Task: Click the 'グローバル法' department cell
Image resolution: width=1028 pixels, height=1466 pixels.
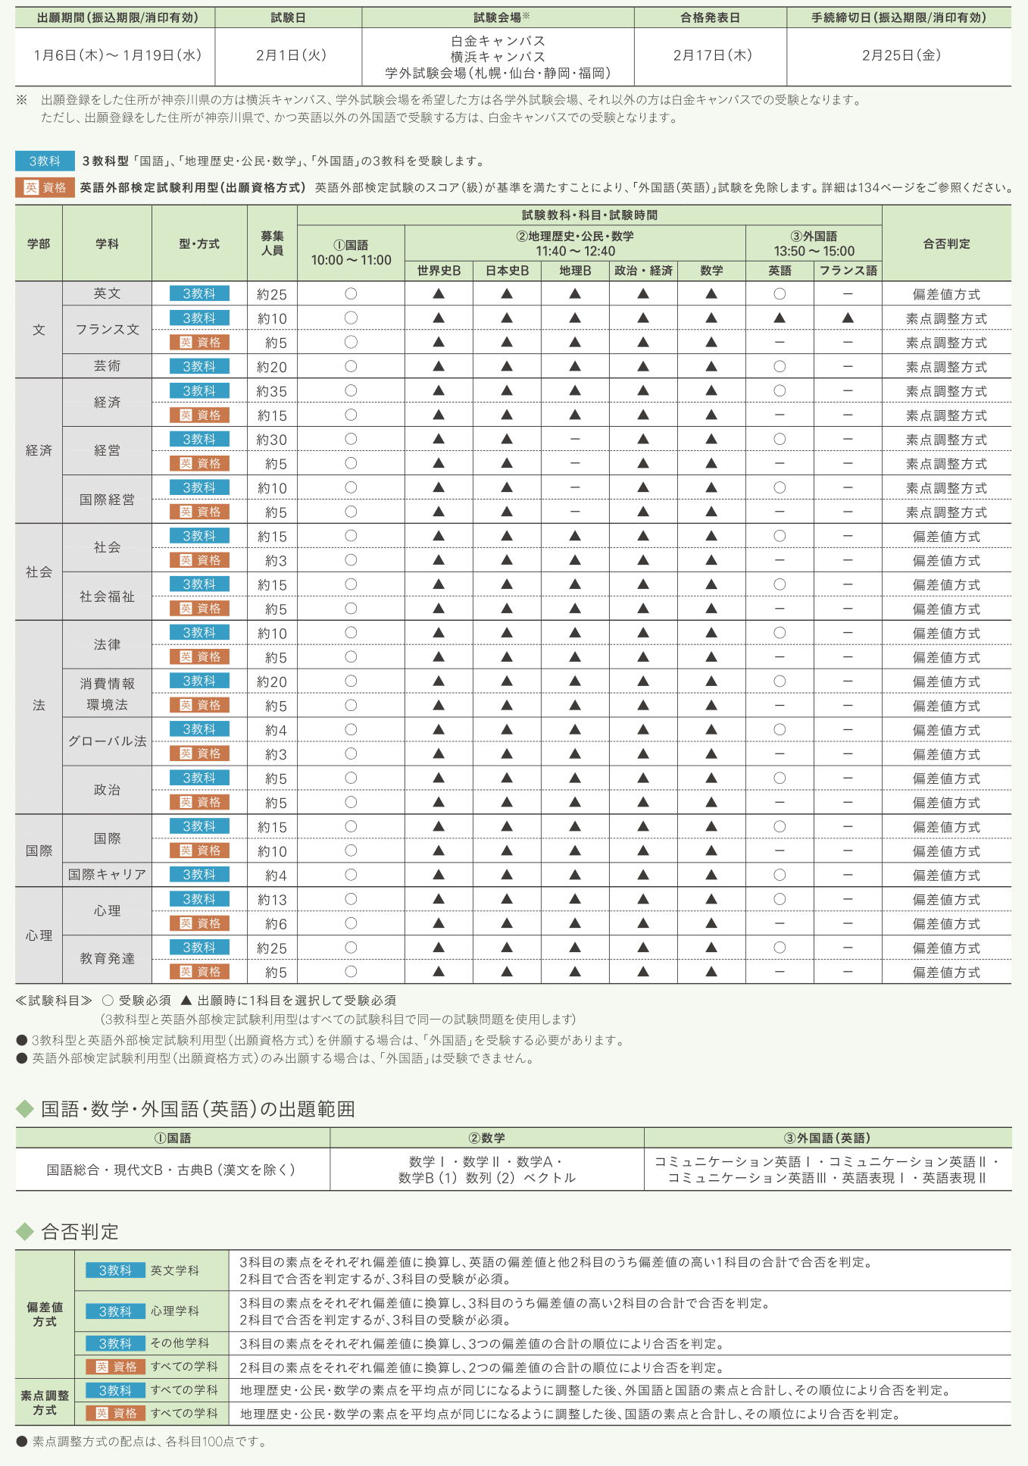Action: 107,741
